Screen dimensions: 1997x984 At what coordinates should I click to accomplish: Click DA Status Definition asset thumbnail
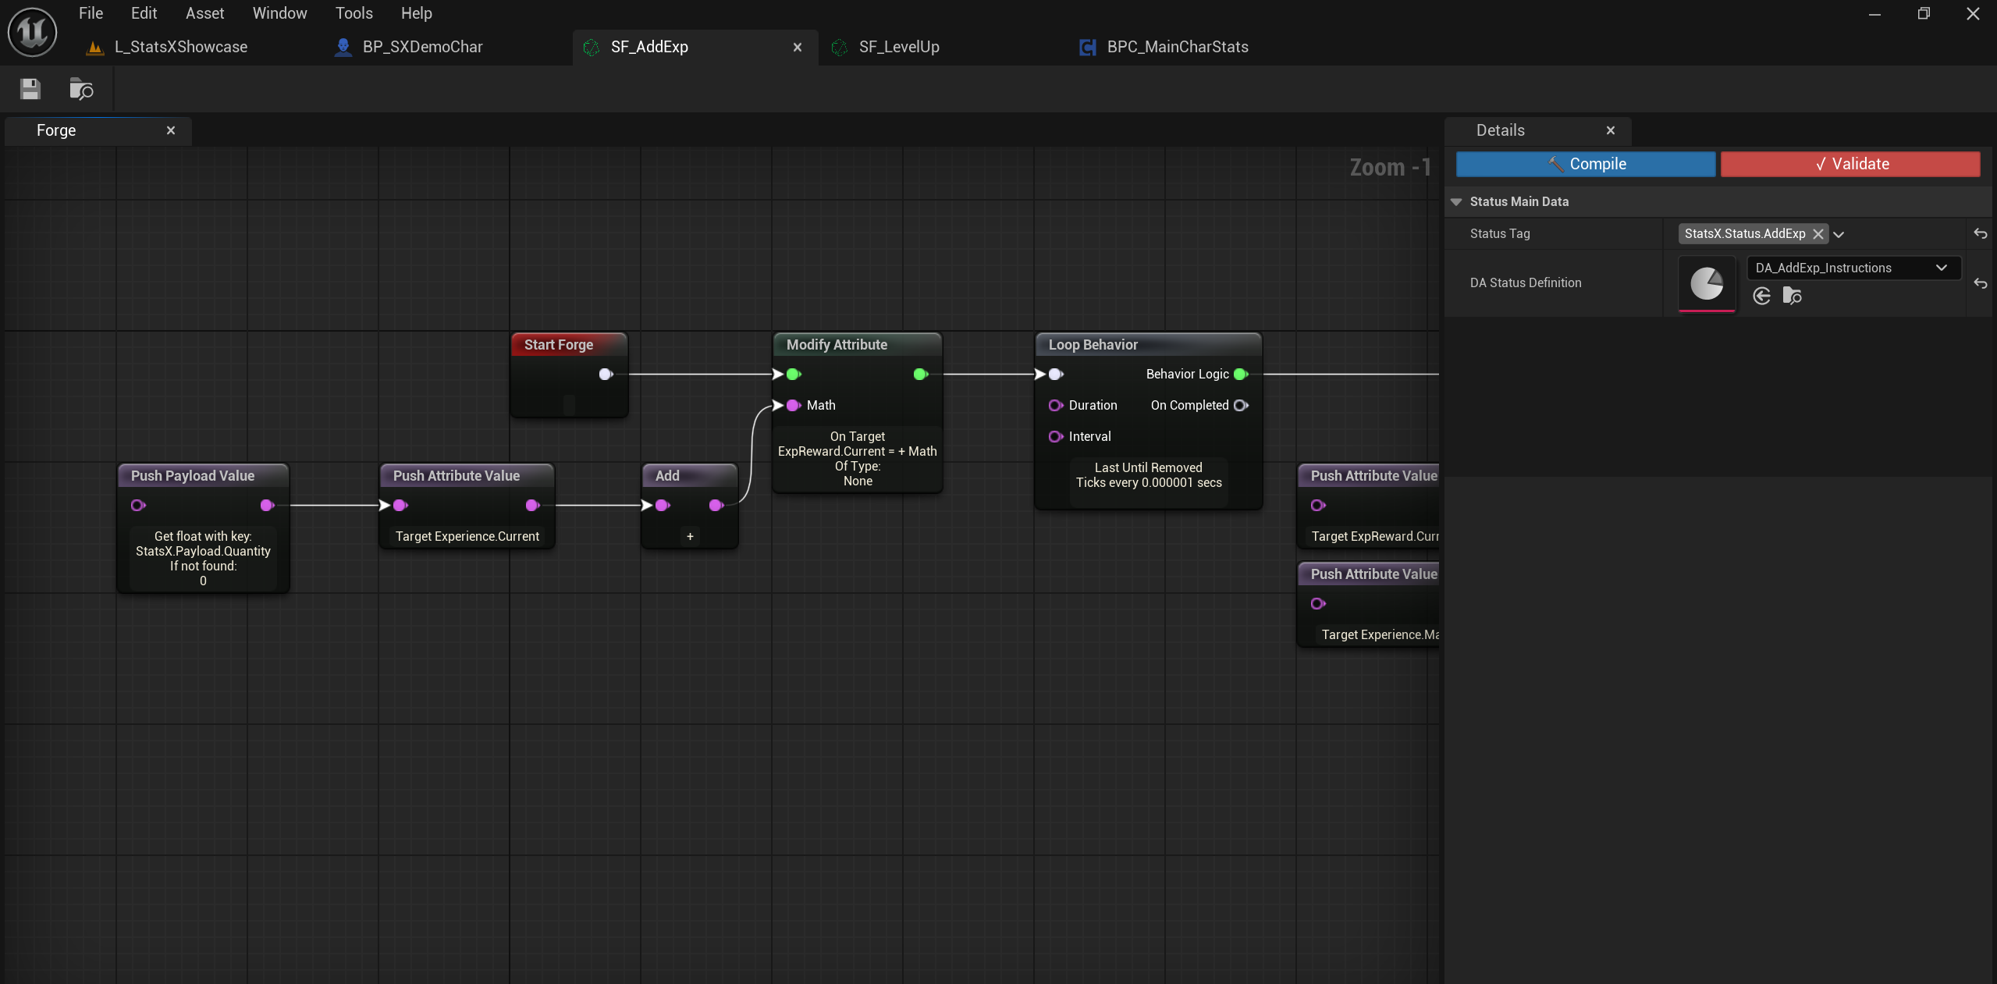1706,283
